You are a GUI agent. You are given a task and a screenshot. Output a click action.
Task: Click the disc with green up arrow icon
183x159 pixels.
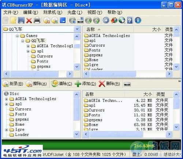click(96, 20)
